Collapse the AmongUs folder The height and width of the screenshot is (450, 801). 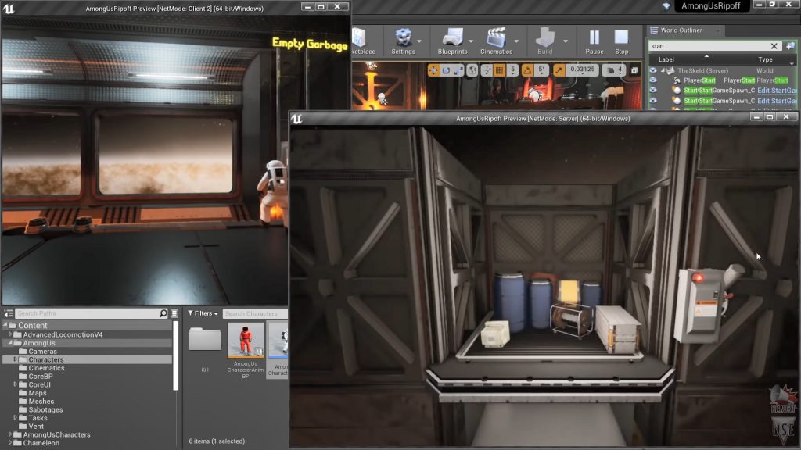9,343
